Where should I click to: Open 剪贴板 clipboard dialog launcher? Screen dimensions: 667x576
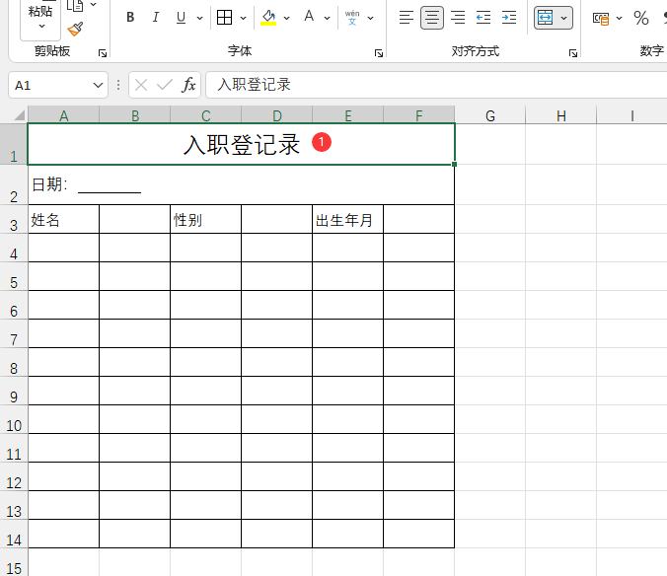point(103,53)
